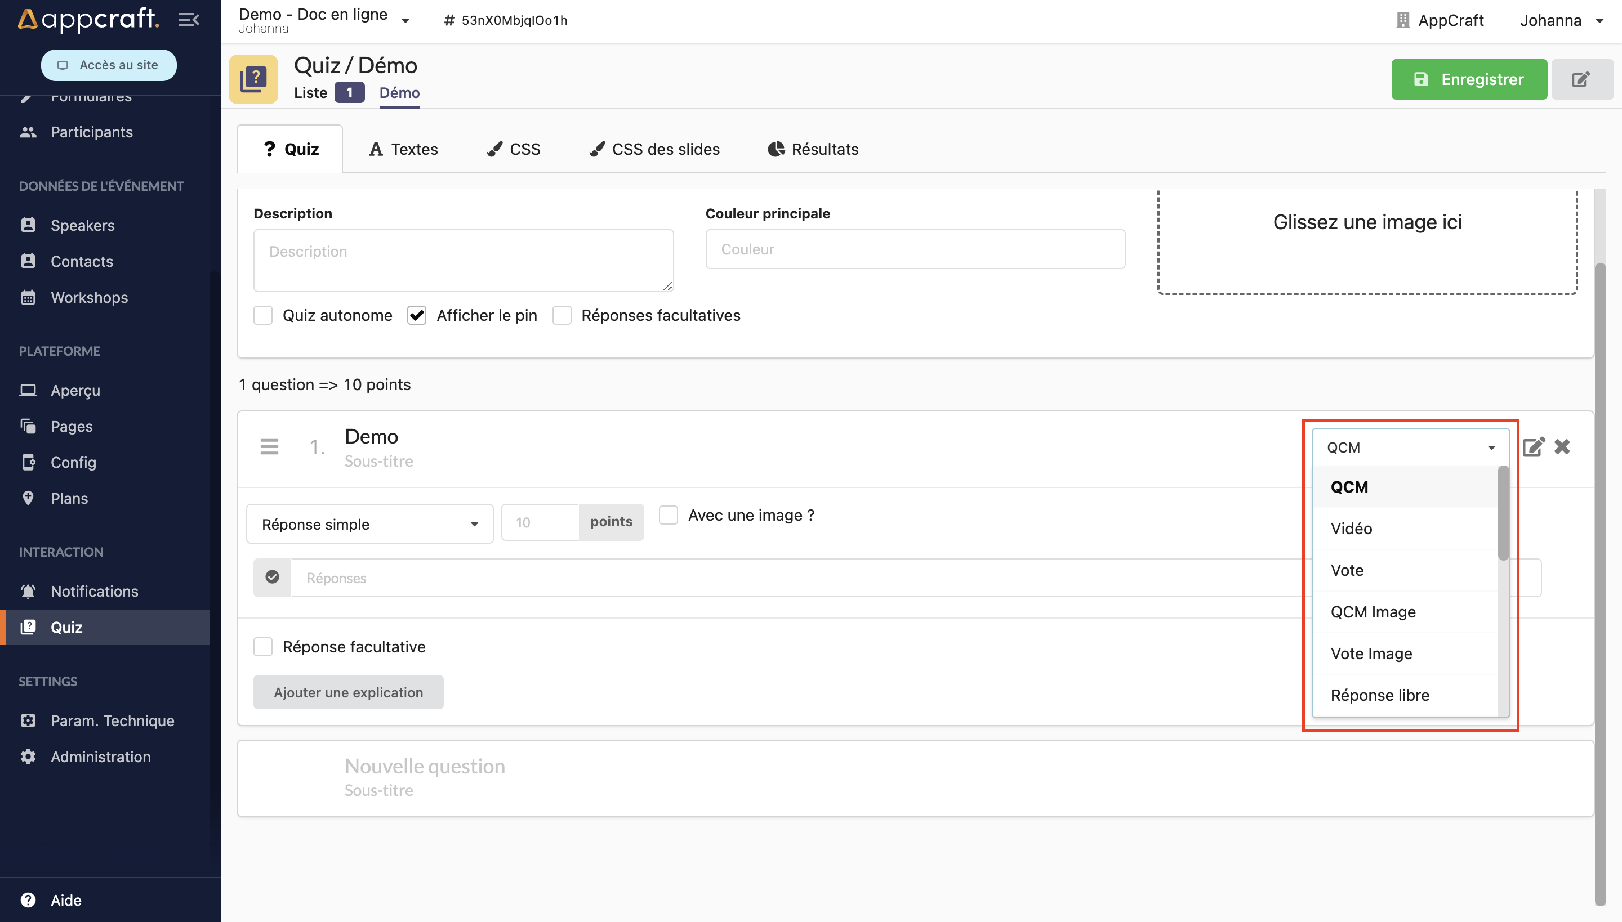Screen dimensions: 1622x922
Task: Click the delete icon next to question
Action: point(1562,446)
